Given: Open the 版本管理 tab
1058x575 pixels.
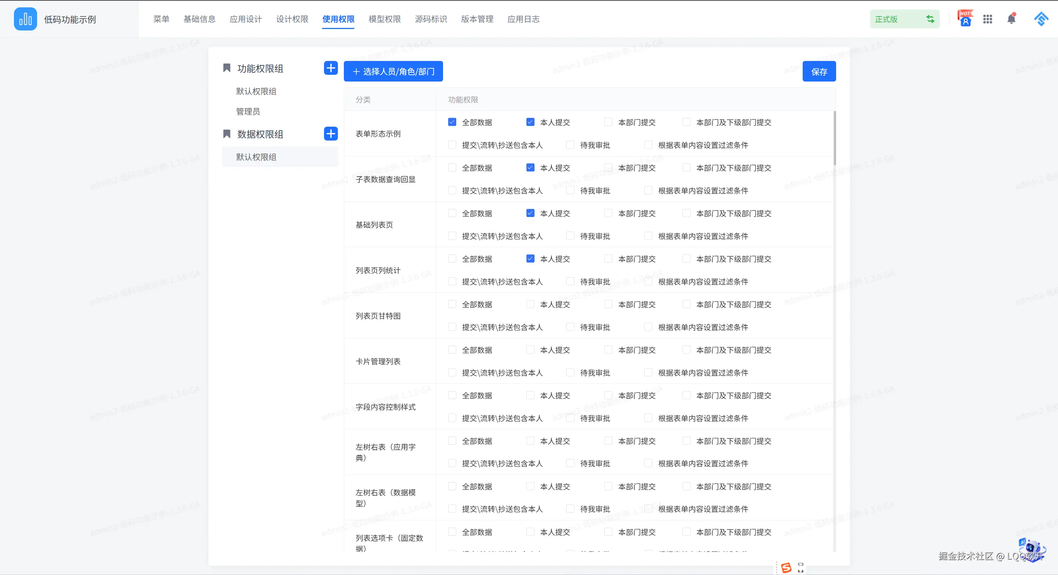Looking at the screenshot, I should click(x=477, y=19).
